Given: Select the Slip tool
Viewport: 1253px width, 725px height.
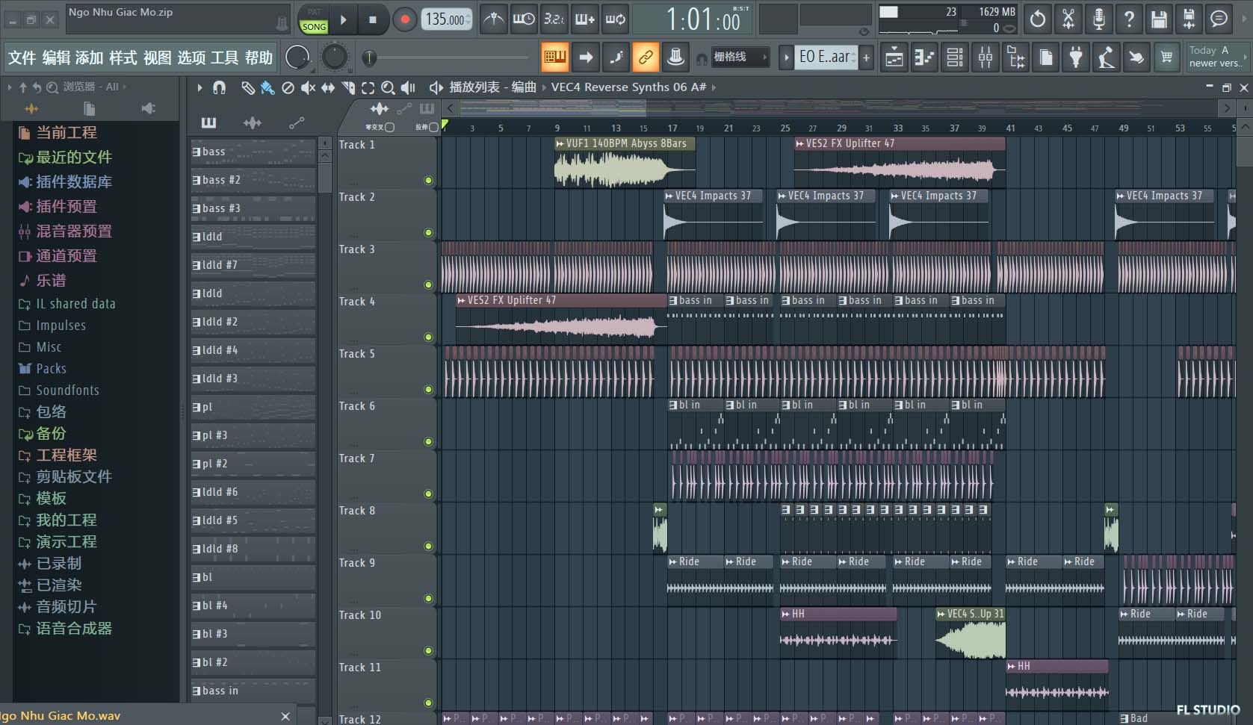Looking at the screenshot, I should [x=328, y=87].
